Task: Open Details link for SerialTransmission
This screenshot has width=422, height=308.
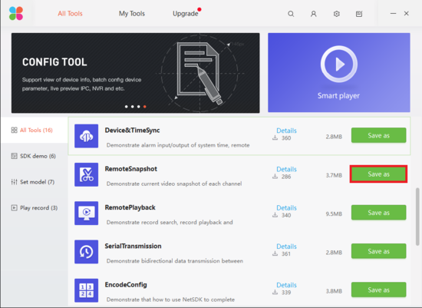Action: [x=286, y=247]
